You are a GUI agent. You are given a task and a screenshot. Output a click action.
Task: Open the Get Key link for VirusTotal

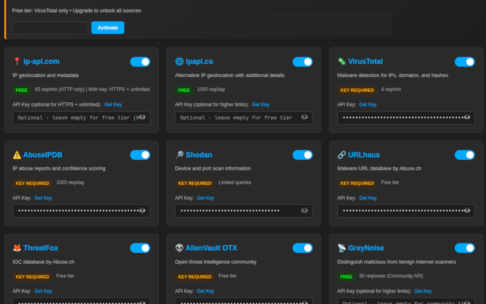(368, 104)
